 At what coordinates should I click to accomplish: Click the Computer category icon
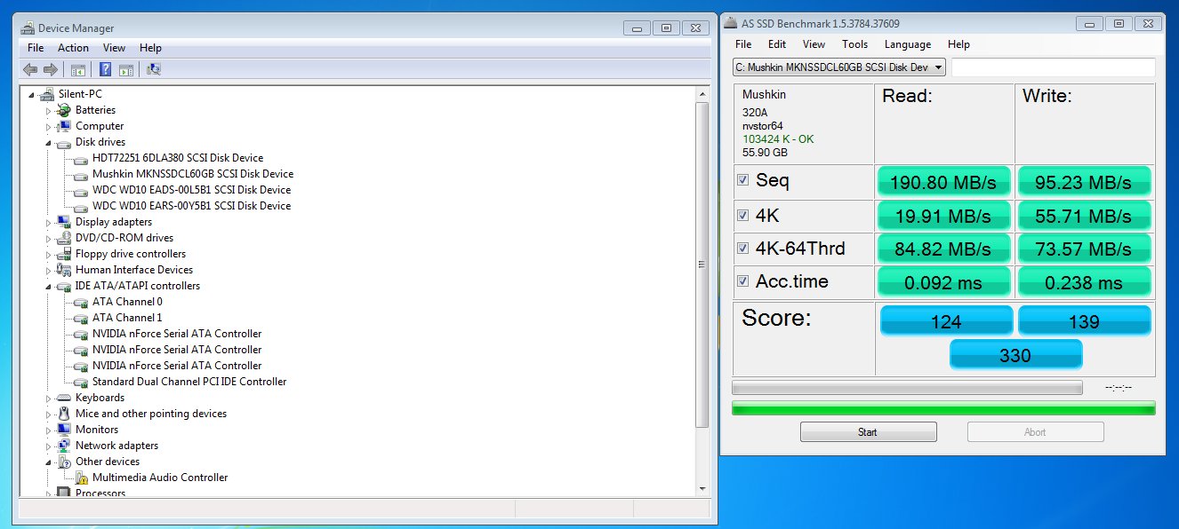(x=63, y=126)
